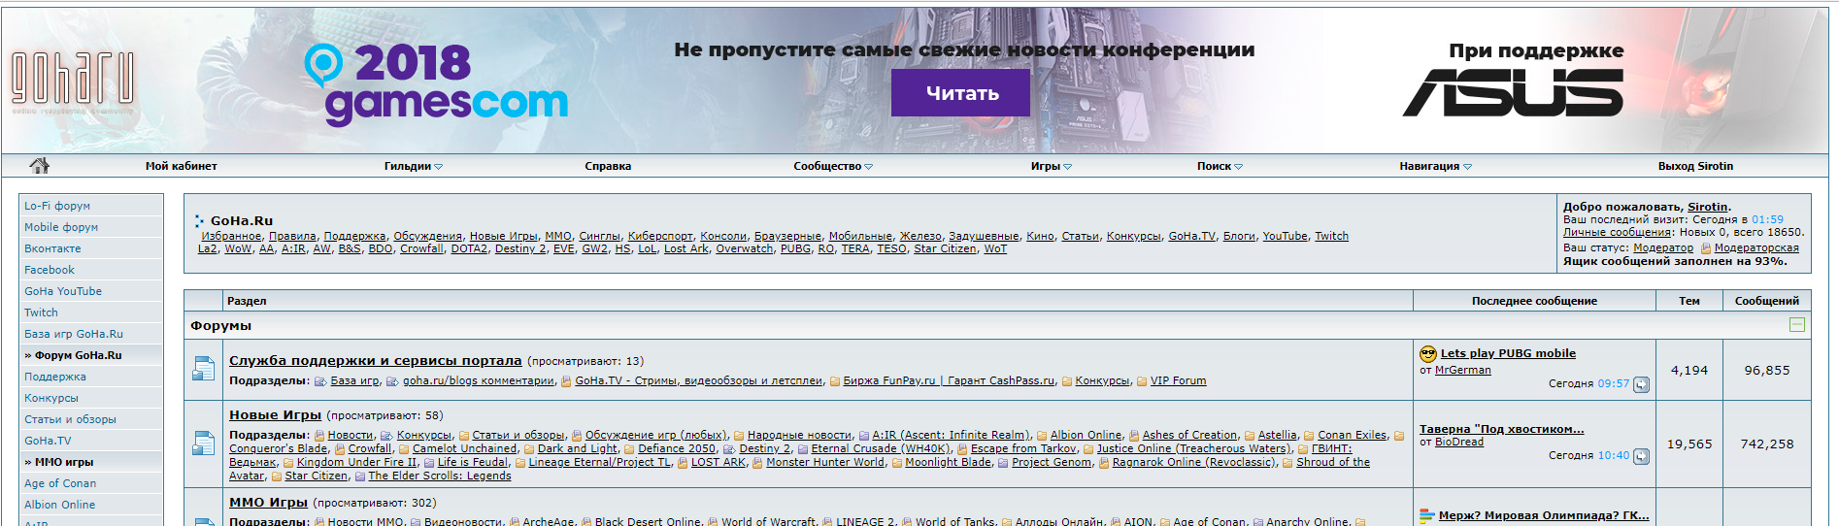This screenshot has height=526, width=1839.
Task: Click the smiley icon beside Lets play PUBG mobile
Action: [1427, 354]
